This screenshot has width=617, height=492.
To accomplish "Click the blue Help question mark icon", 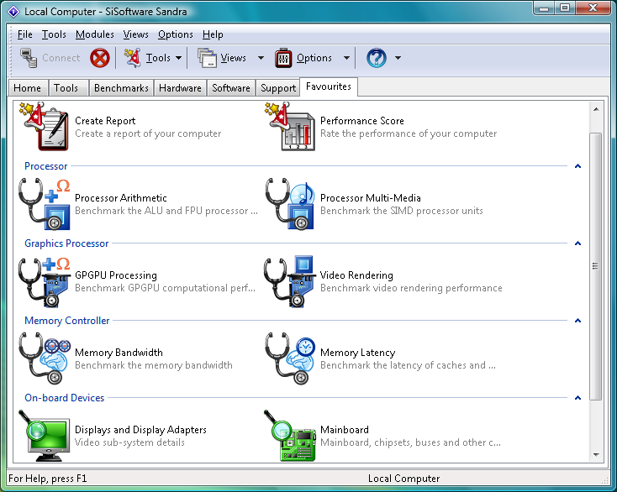I will [x=377, y=58].
